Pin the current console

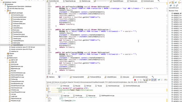(x=159, y=80)
